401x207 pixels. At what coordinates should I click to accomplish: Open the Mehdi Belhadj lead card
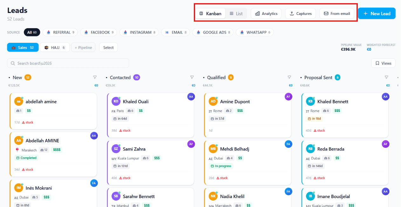[x=248, y=163]
